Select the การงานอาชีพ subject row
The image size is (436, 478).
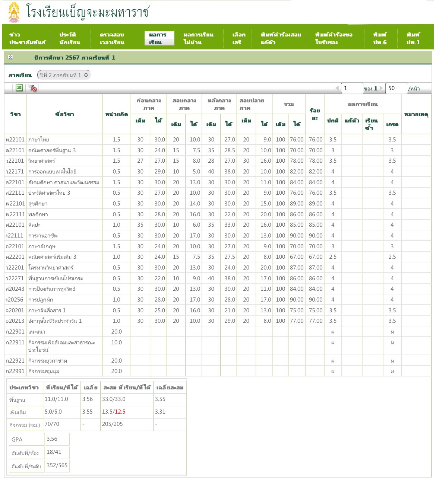(x=218, y=236)
